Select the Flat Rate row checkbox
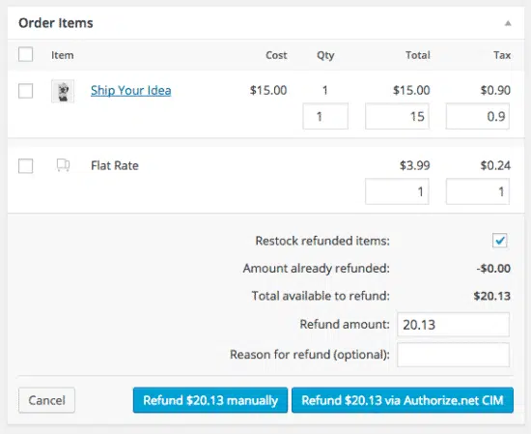 point(26,166)
